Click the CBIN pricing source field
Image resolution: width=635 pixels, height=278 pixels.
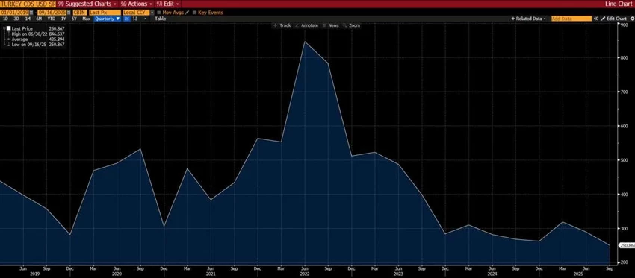click(80, 13)
